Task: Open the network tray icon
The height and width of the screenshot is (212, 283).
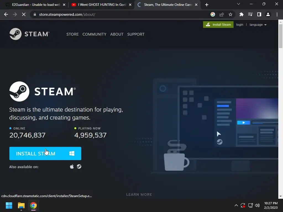Action: [250, 205]
